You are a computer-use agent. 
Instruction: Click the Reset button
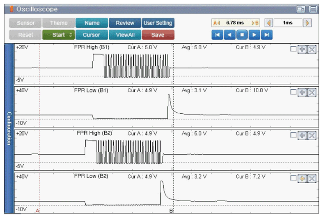point(25,35)
